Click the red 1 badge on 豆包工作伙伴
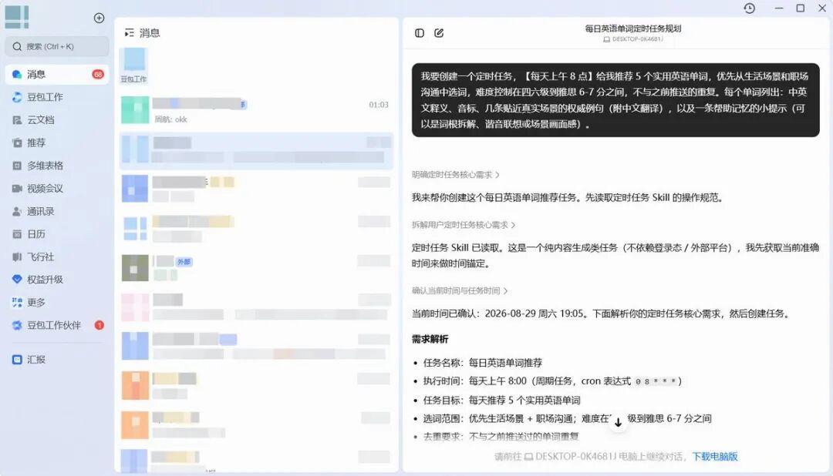This screenshot has width=833, height=476. point(99,325)
